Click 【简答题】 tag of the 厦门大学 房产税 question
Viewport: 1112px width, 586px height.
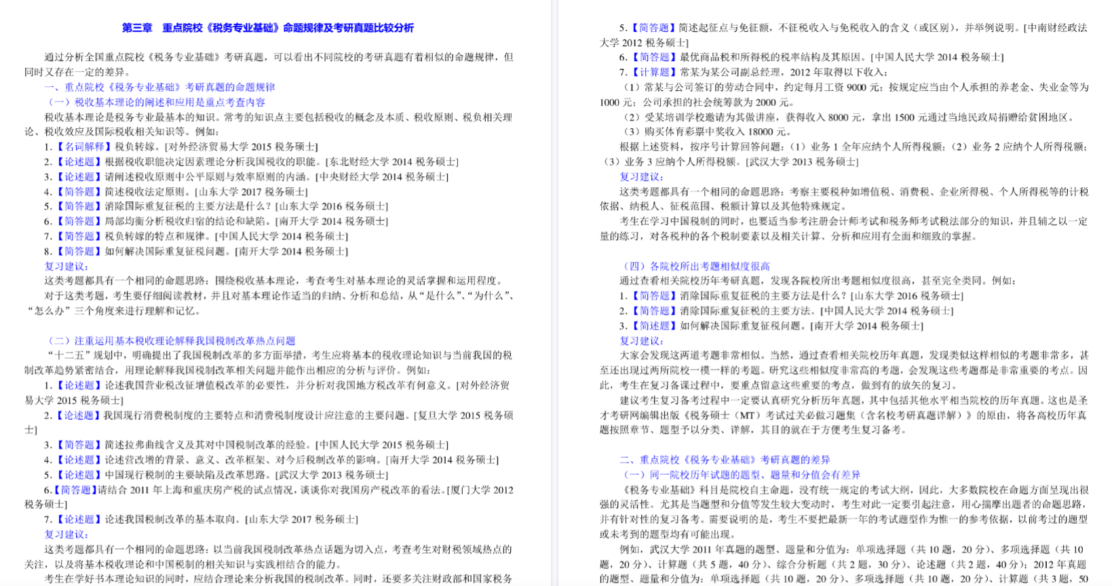[75, 490]
